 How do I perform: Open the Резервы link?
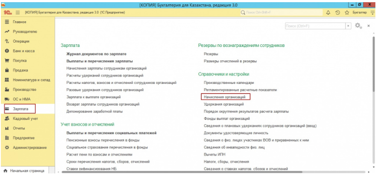coord(211,54)
